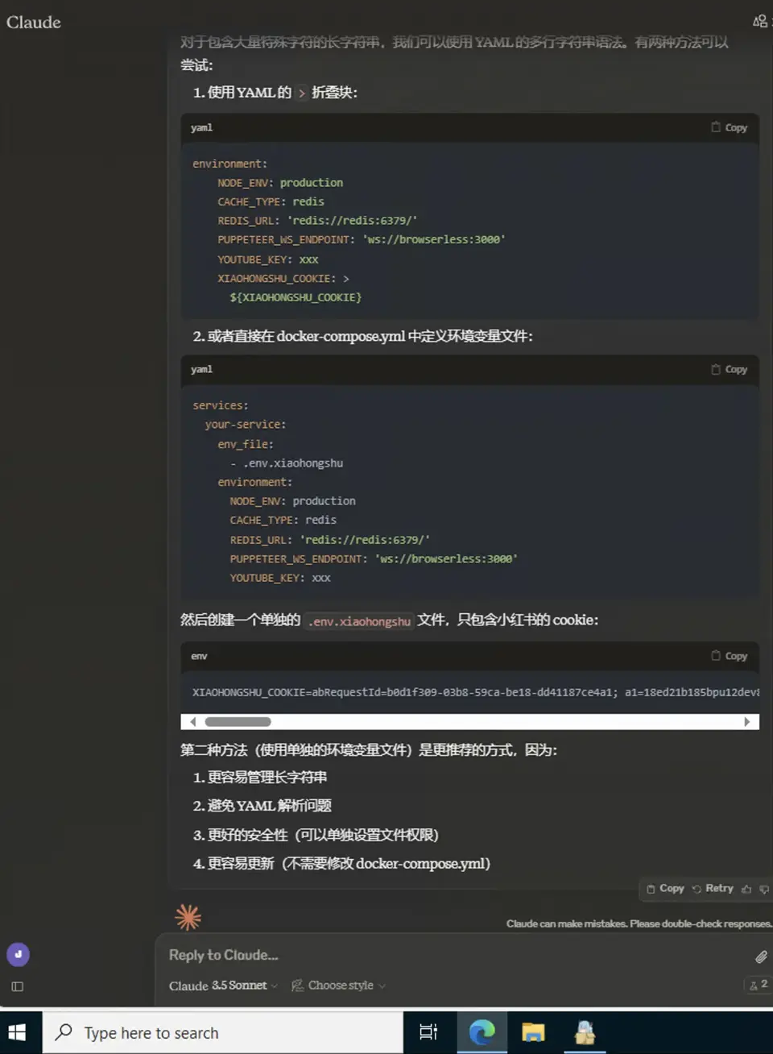The width and height of the screenshot is (773, 1054).
Task: Click list item '2. 避免 YAML 解析问题'
Action: [262, 806]
